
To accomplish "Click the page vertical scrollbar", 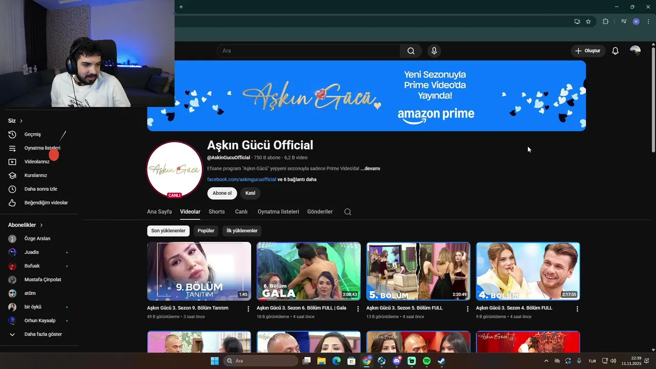I will [x=653, y=100].
